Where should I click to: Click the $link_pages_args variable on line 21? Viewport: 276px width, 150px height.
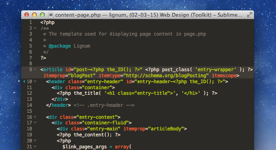84,147
